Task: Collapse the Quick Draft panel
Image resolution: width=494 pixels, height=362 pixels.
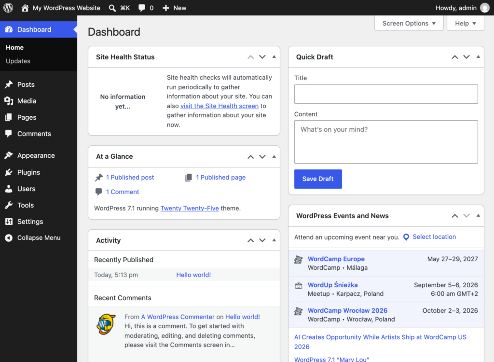Action: 478,57
